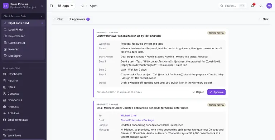
Task: Go to Dashboard
Action: 23,74
